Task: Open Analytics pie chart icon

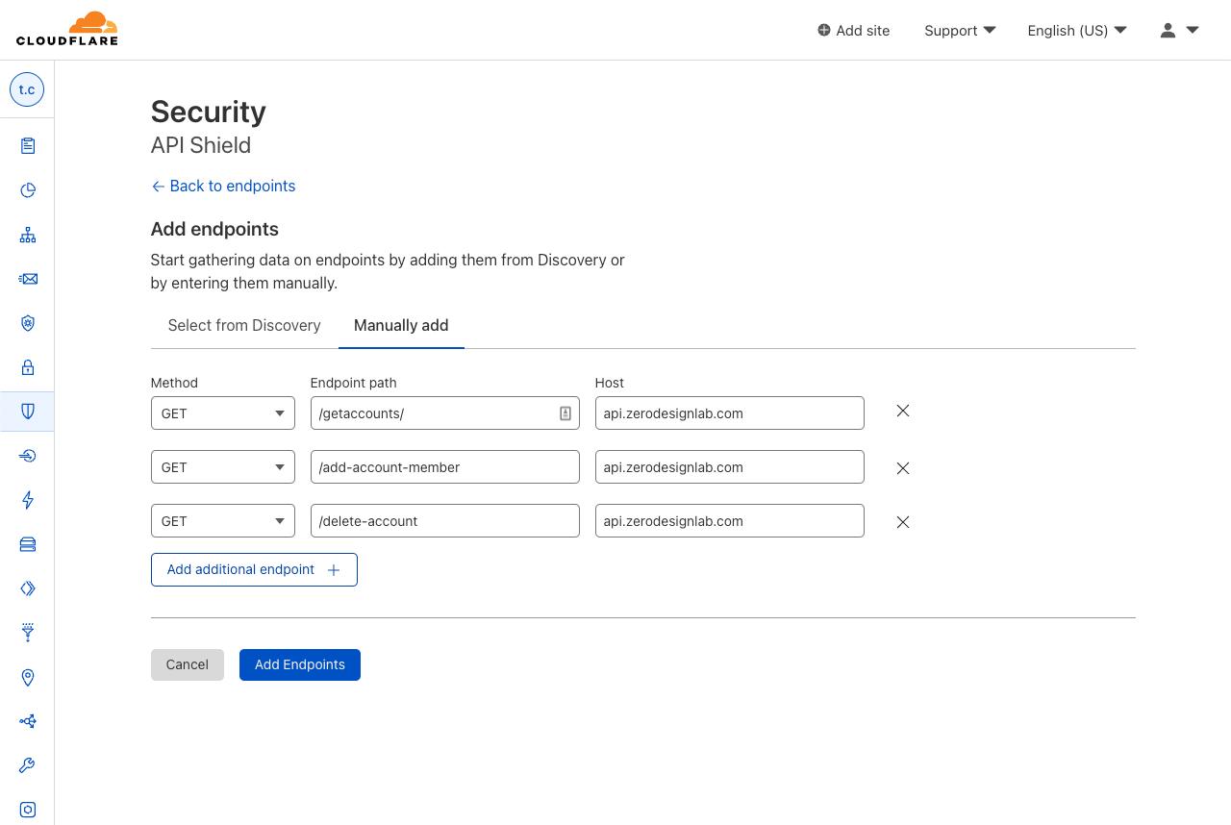Action: pos(28,190)
